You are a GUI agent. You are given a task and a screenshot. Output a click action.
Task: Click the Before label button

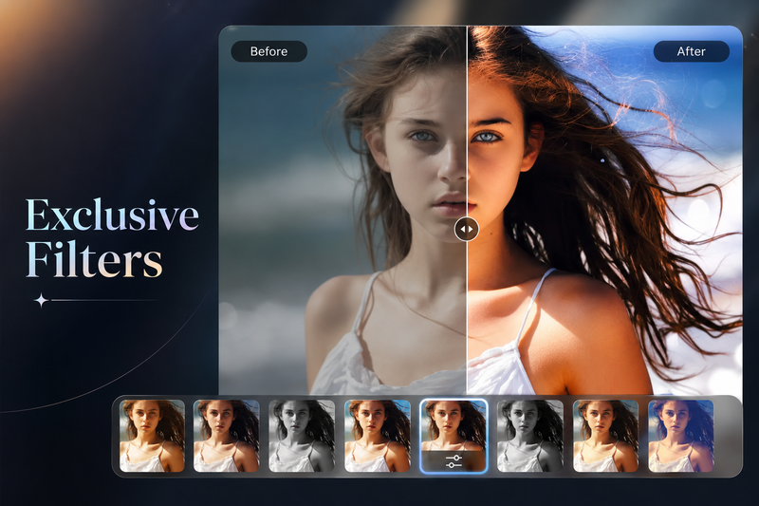(x=269, y=51)
